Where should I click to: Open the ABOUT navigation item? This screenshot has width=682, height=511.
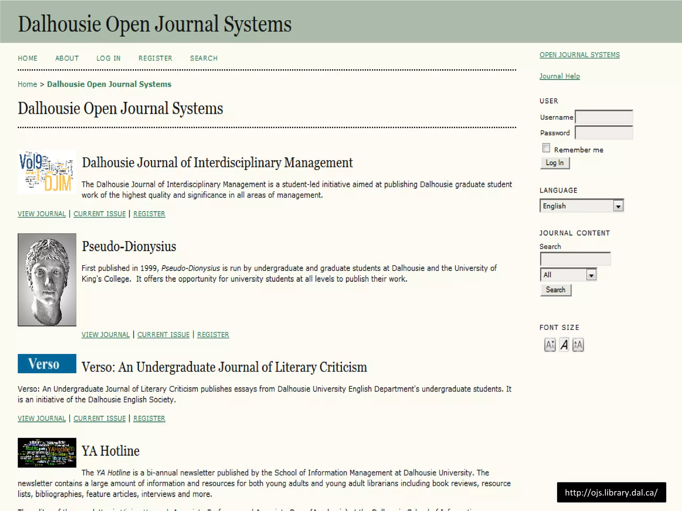point(67,58)
